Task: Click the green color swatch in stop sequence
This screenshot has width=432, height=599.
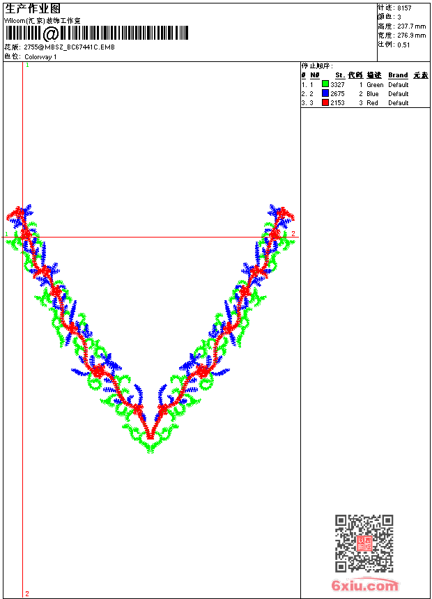Action: (x=325, y=84)
